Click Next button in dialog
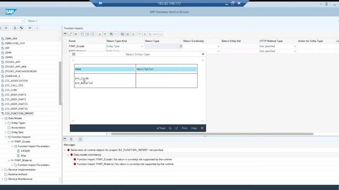 (x=161, y=128)
